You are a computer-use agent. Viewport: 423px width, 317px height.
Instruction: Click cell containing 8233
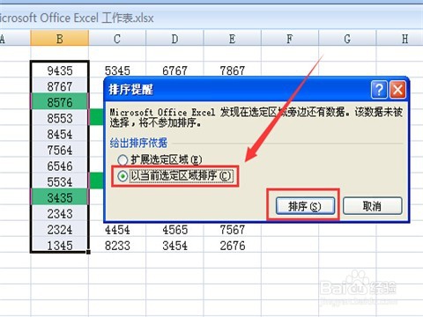point(117,245)
